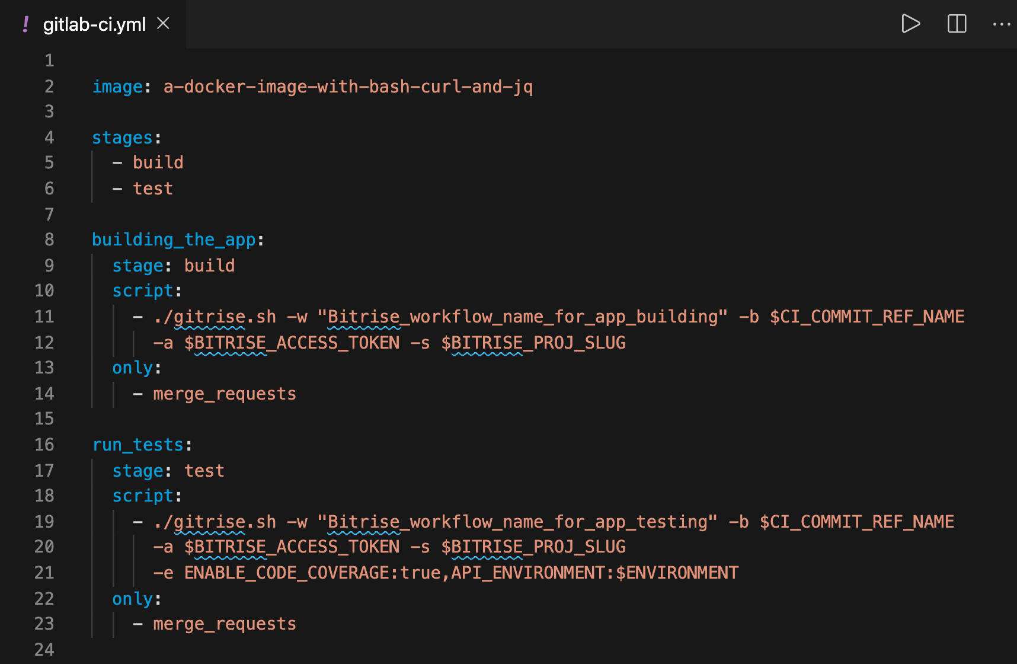The width and height of the screenshot is (1017, 664).
Task: Click line number 19 in the gutter
Action: click(x=44, y=522)
